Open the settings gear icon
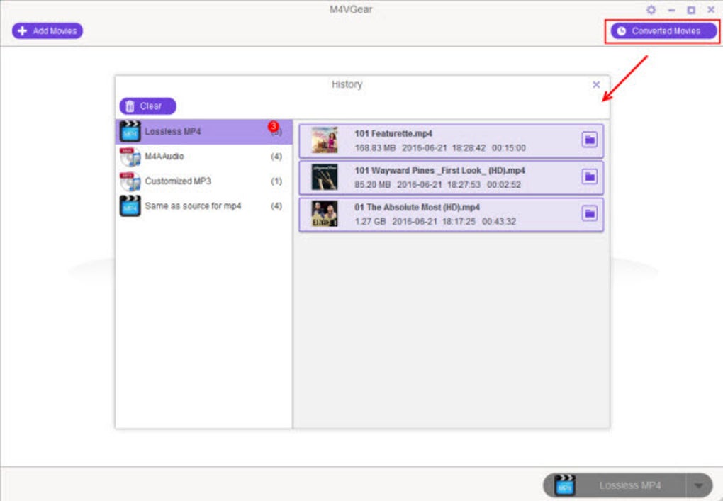The image size is (723, 501). (651, 10)
